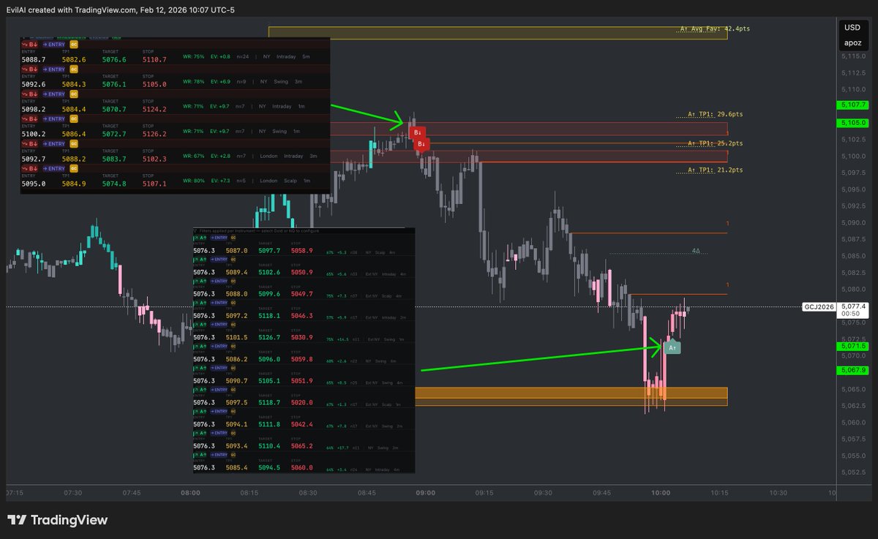
Task: Click the B↓ badge above entry 5088.7
Action: point(30,45)
